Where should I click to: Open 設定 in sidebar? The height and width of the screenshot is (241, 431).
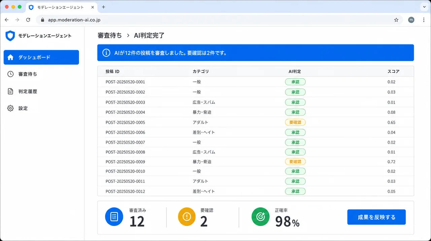[x=41, y=108]
